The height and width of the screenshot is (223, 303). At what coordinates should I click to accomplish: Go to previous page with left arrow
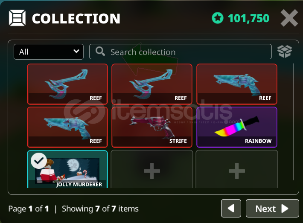tap(231, 209)
